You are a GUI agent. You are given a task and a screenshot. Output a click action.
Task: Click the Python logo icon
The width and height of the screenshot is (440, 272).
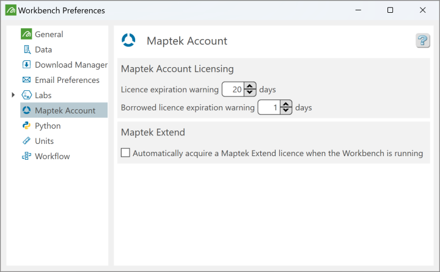[26, 126]
